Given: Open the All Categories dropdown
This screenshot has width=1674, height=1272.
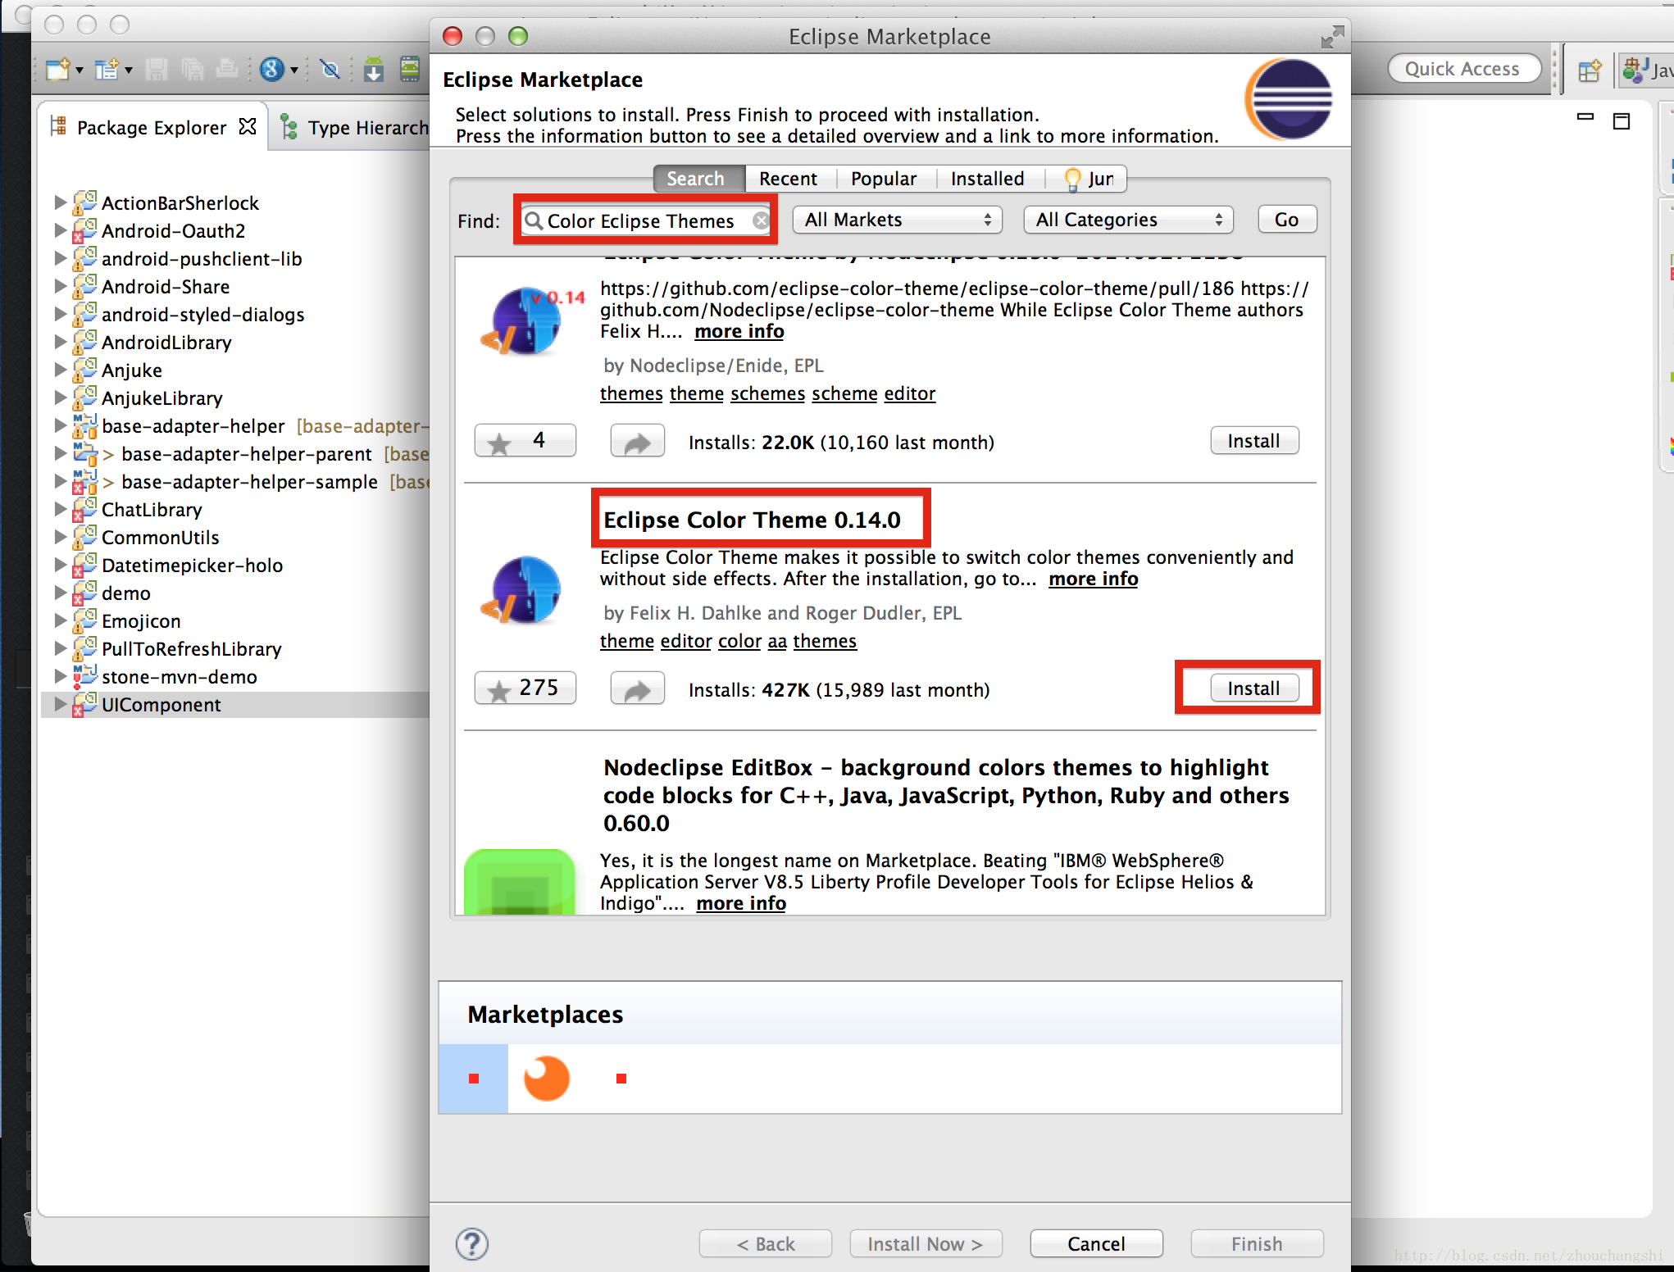Looking at the screenshot, I should click(x=1128, y=220).
